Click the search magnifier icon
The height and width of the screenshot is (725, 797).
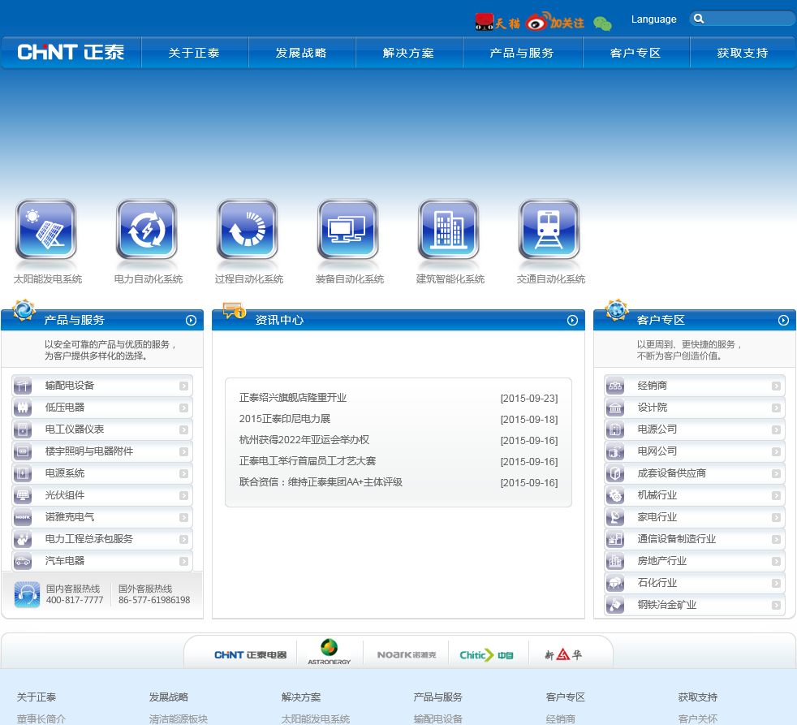[x=699, y=19]
